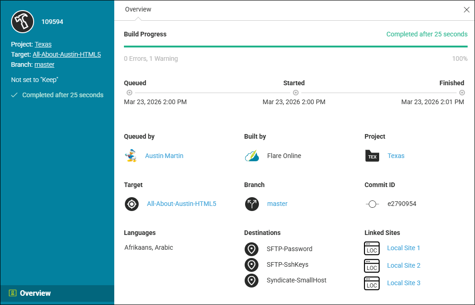475x305 pixels.
Task: Click the SFTP-Password destination pin icon
Action: tap(252, 249)
